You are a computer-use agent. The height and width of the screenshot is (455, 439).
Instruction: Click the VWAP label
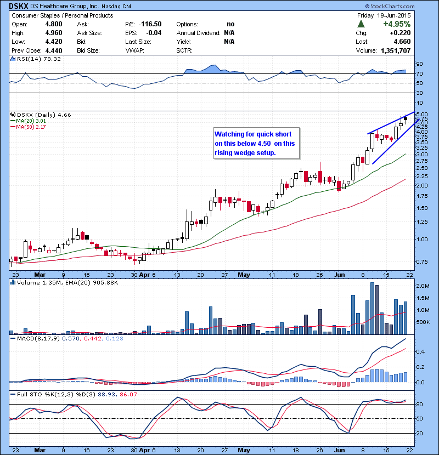click(134, 50)
